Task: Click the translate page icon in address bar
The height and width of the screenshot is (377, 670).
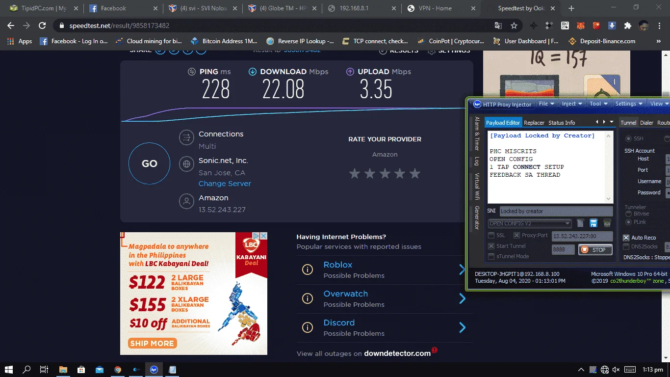Action: tap(498, 26)
